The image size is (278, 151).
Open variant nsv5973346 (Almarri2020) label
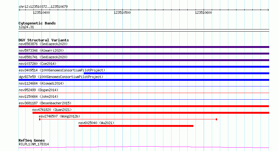[41, 50]
